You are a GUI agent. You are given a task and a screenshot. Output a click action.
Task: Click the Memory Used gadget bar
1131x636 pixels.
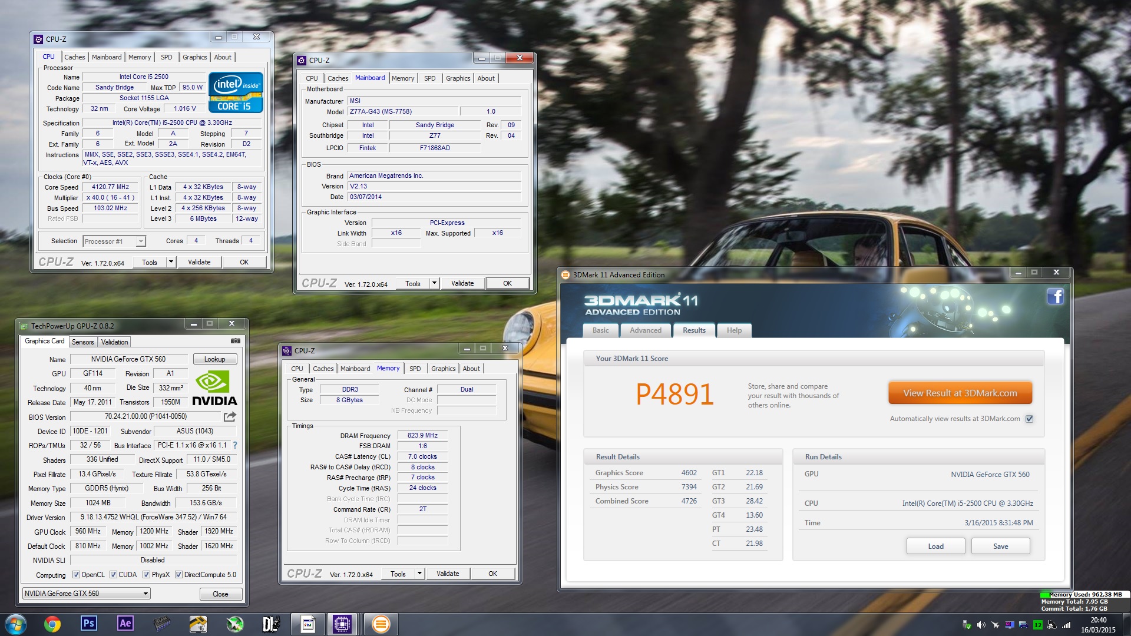click(x=1084, y=594)
